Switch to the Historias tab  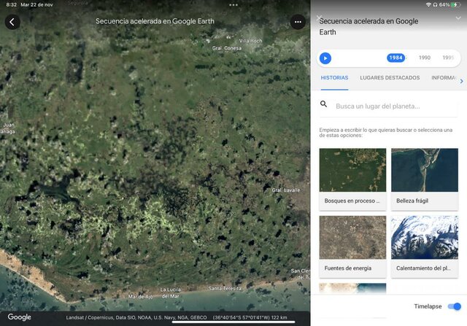[334, 78]
